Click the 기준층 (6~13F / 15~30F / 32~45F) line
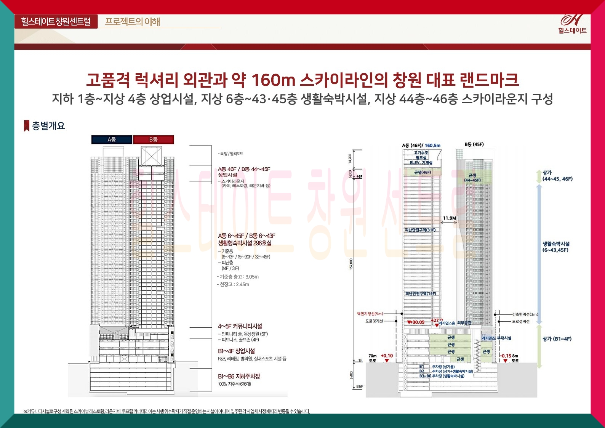 click(x=244, y=254)
